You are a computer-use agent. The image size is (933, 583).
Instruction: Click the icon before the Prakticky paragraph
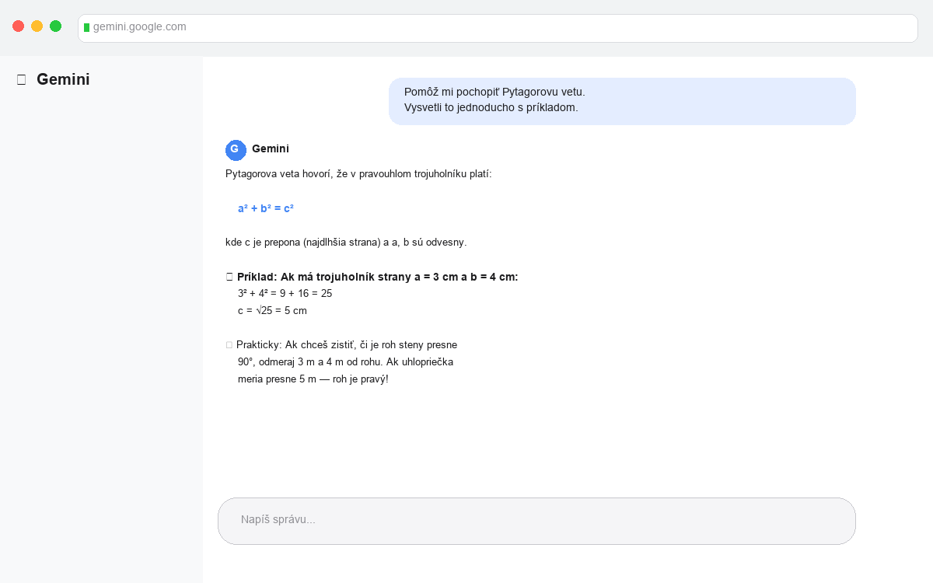[229, 344]
